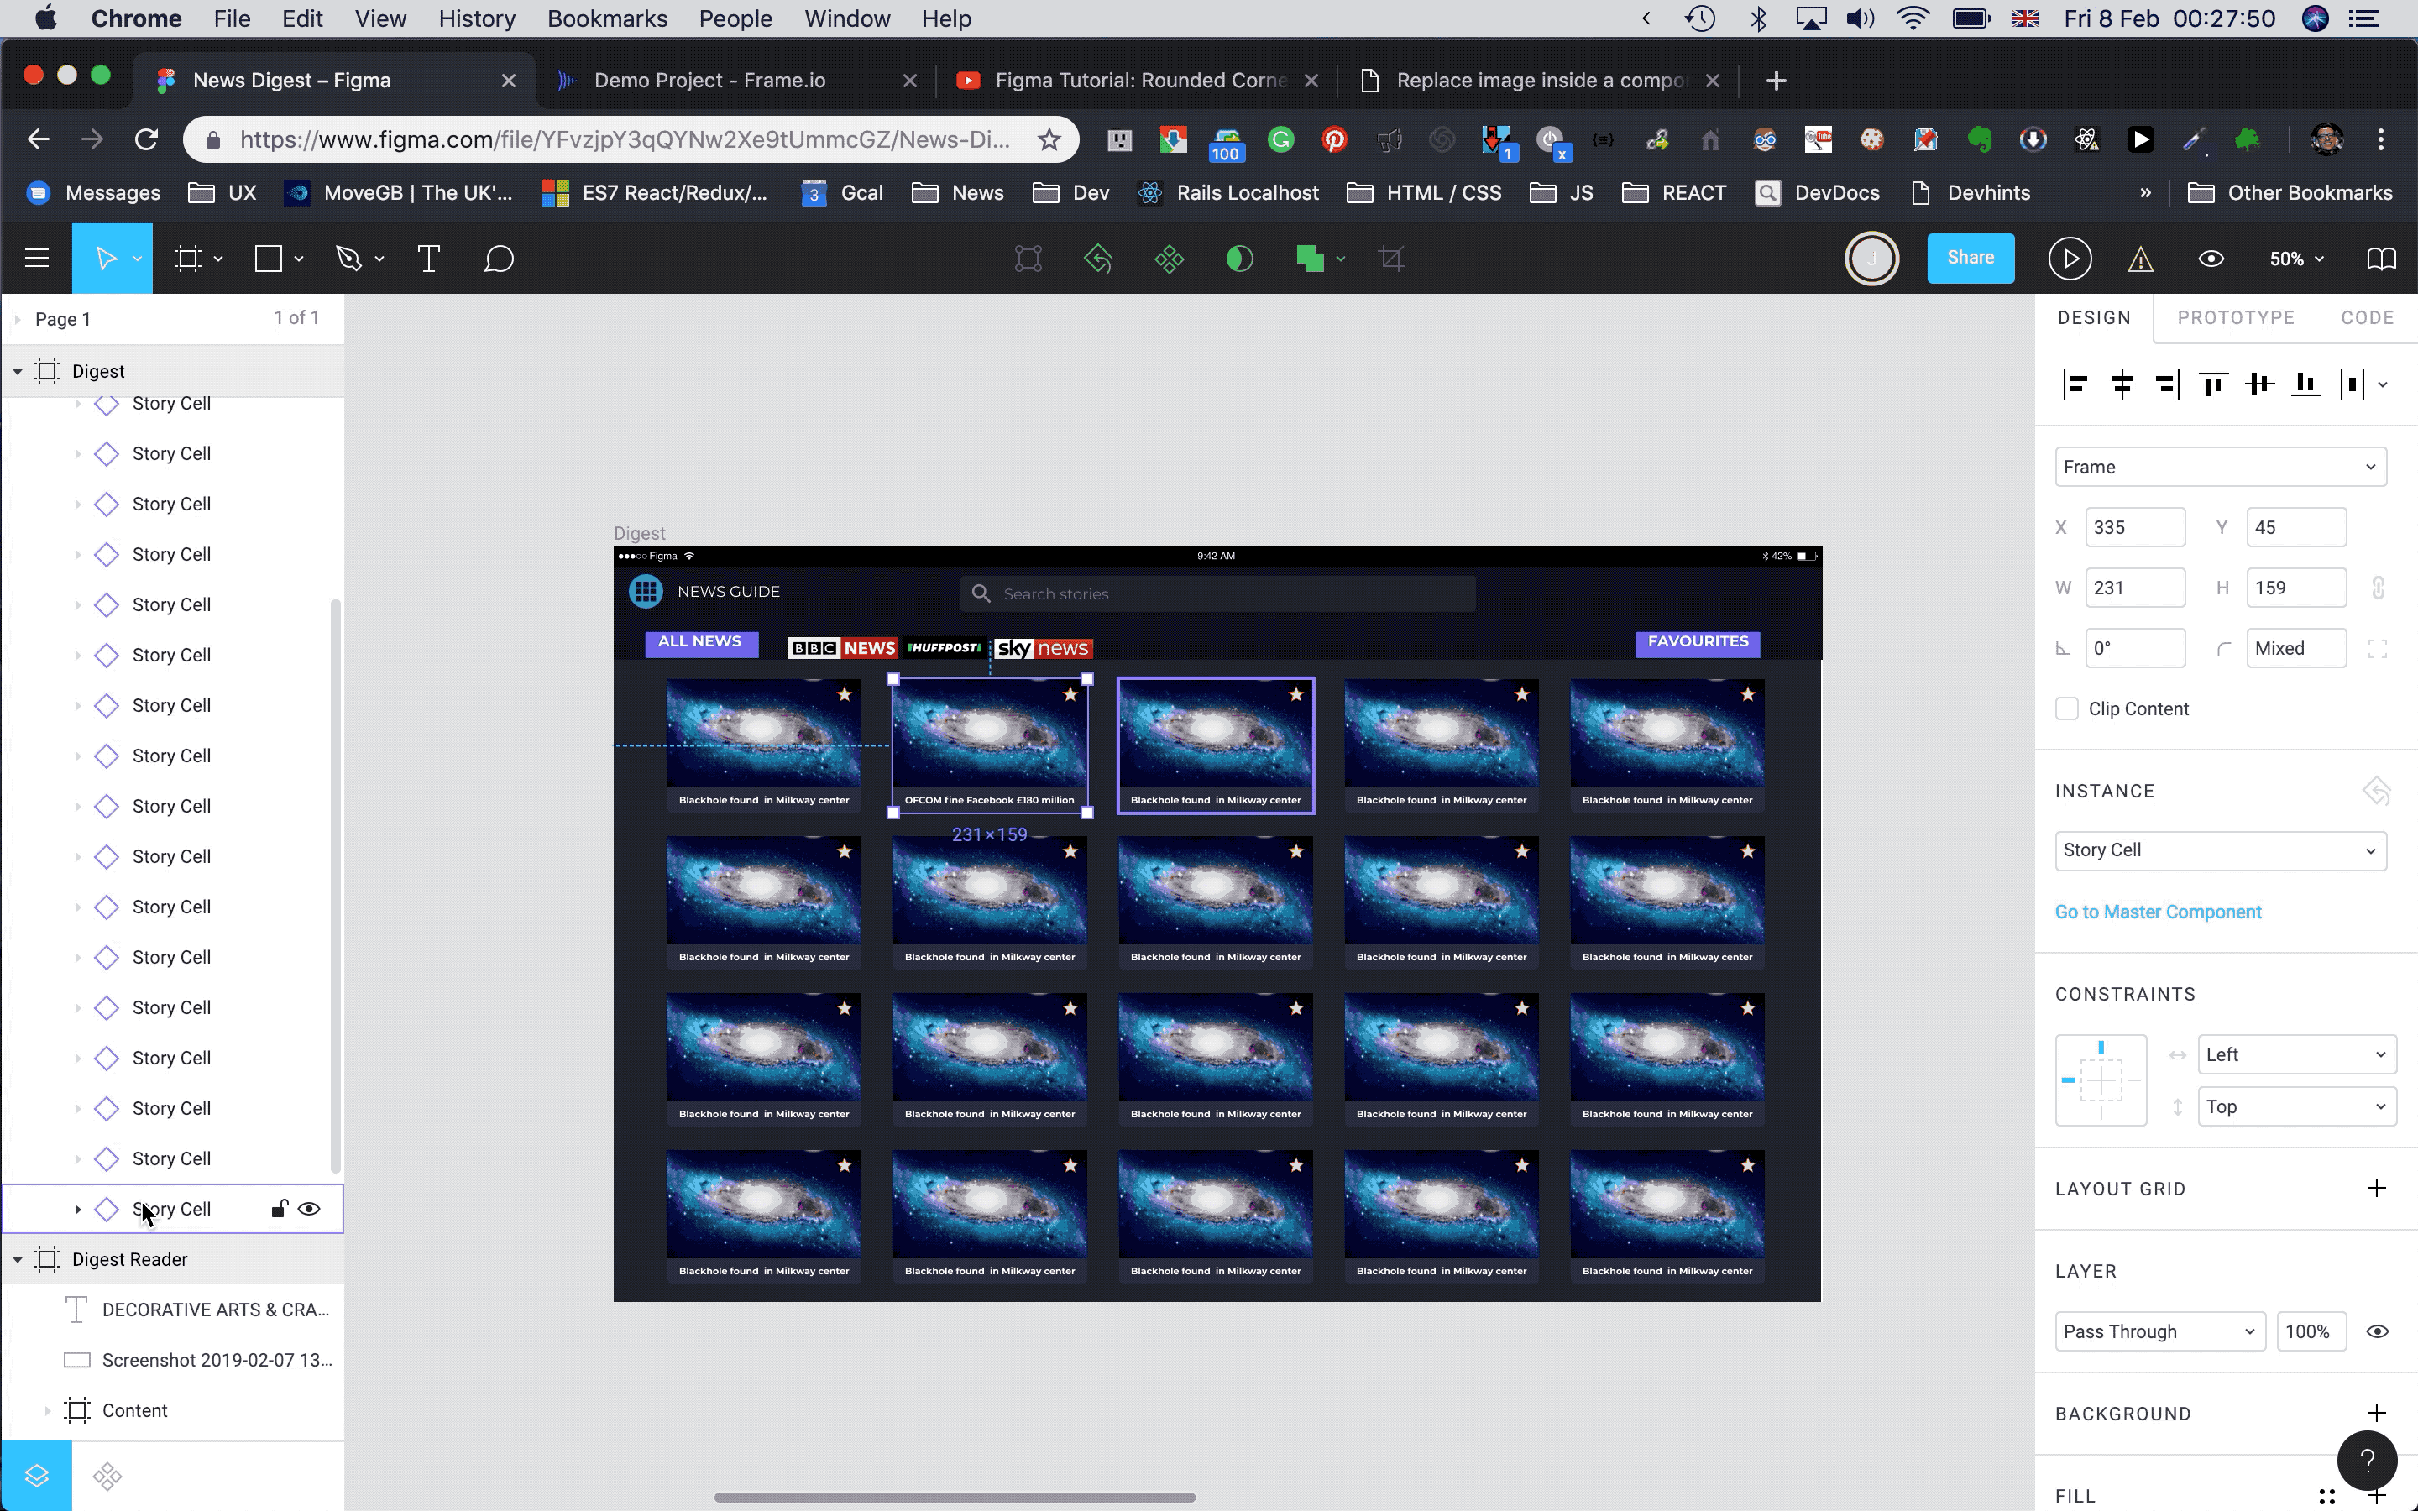
Task: Select the Move tool
Action: click(105, 259)
